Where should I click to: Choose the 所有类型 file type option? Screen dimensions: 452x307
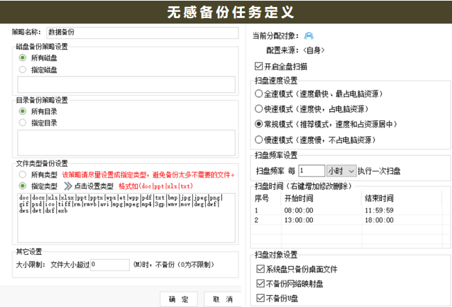pyautogui.click(x=22, y=174)
